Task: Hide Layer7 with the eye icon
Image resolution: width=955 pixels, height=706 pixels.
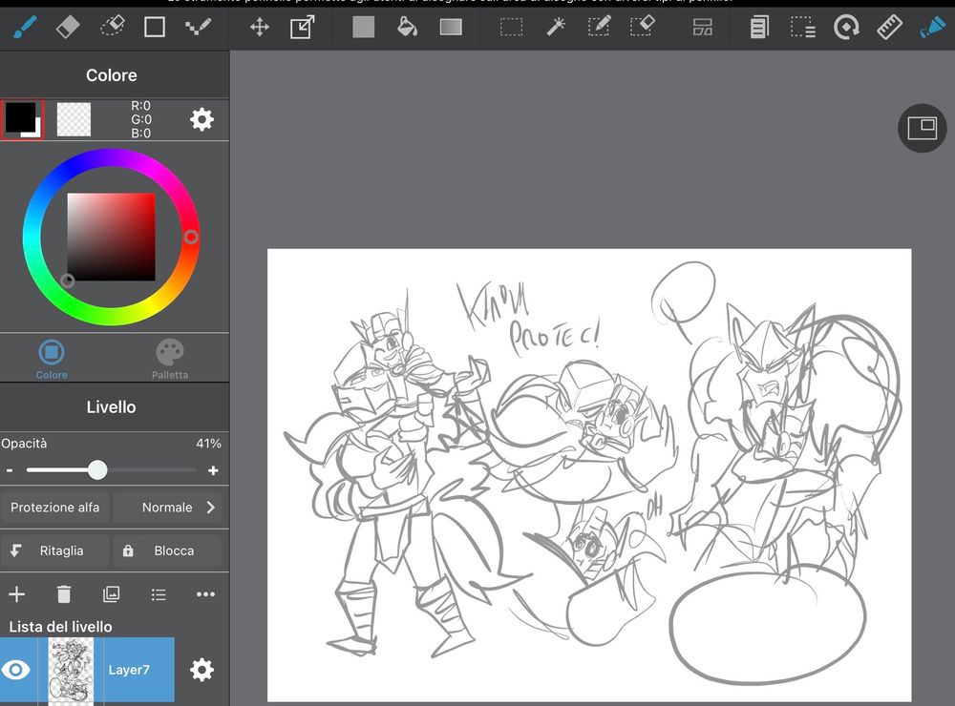Action: click(x=16, y=670)
